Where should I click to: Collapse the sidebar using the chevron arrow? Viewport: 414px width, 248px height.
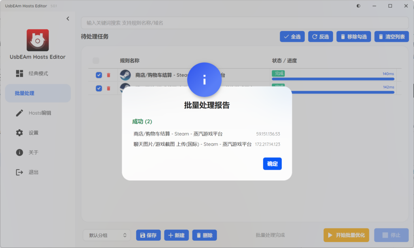point(68,19)
